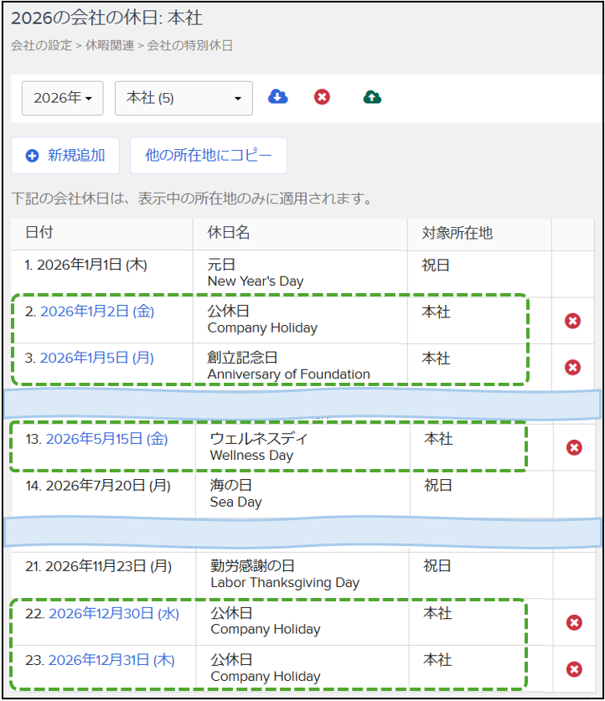Click the blue cloud download icon

coord(277,97)
